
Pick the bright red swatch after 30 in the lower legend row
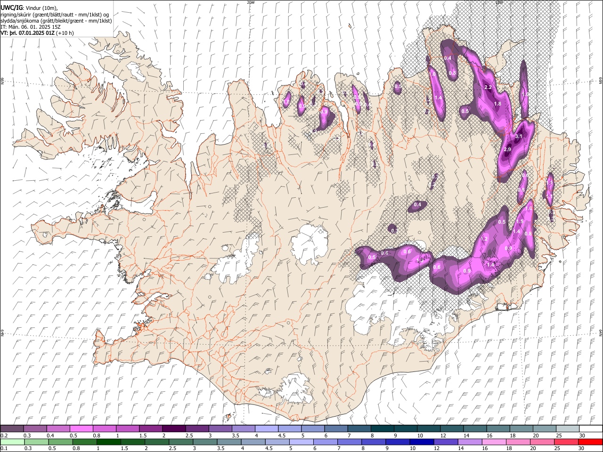590,442
